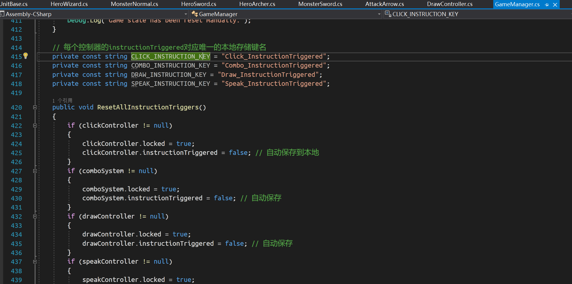Viewport: 572px width, 284px height.
Task: Select the active GameManager.cs tab
Action: tap(517, 4)
